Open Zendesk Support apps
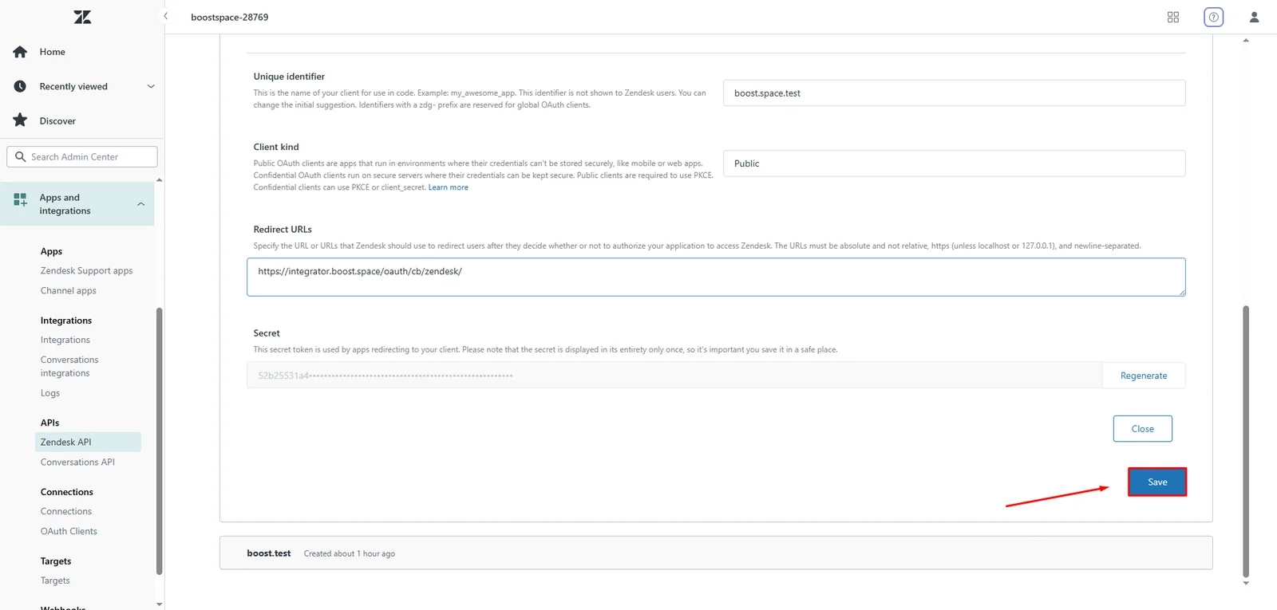 pos(87,271)
